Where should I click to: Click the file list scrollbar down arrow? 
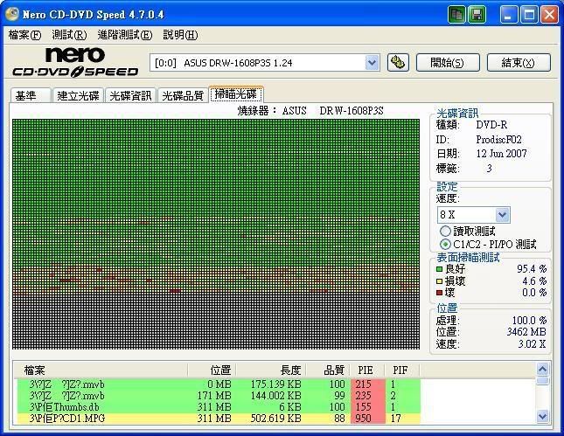point(543,417)
